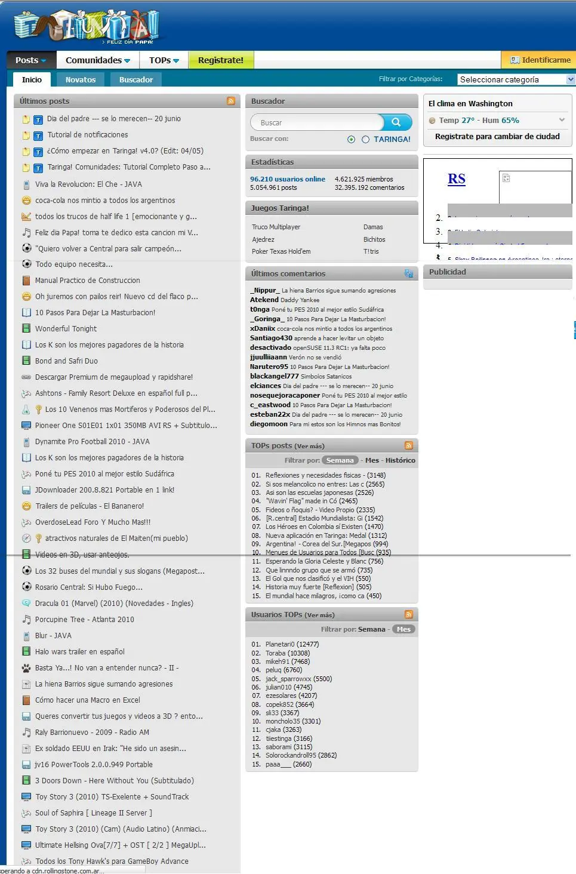This screenshot has height=874, width=576.
Task: Click music note icon beside 'Feliz dia Papa!'
Action: tap(26, 233)
